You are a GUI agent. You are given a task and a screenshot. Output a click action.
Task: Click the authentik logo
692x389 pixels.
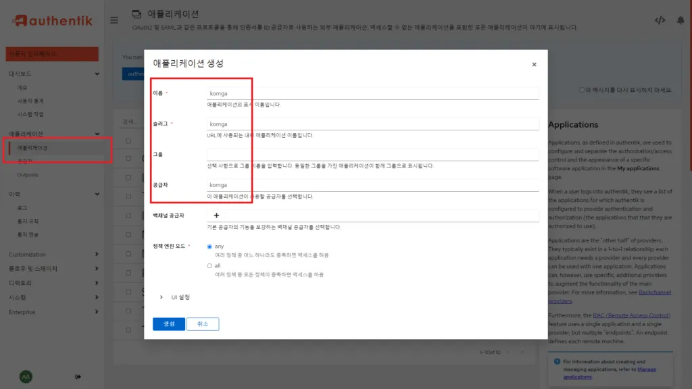[47, 21]
